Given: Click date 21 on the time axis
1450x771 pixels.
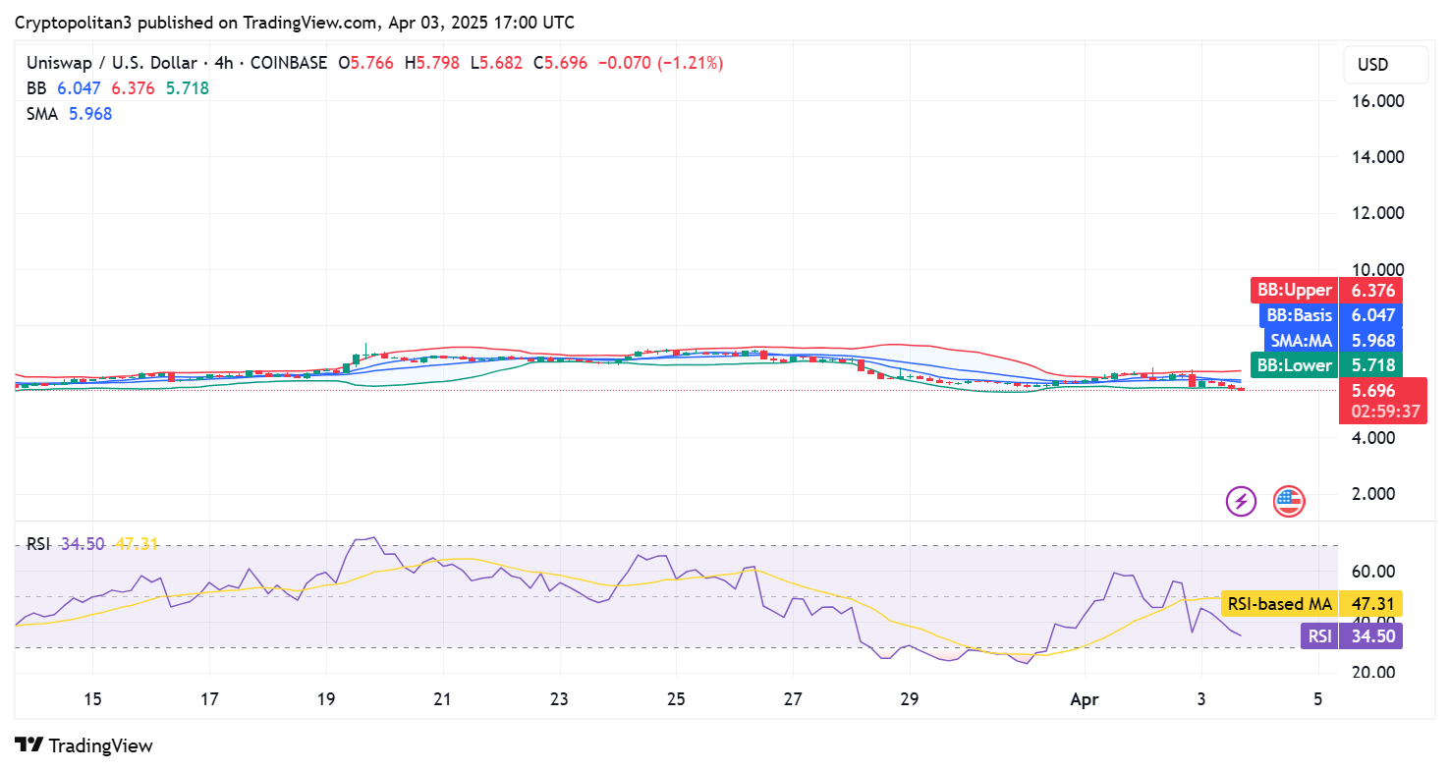Looking at the screenshot, I should pyautogui.click(x=443, y=699).
